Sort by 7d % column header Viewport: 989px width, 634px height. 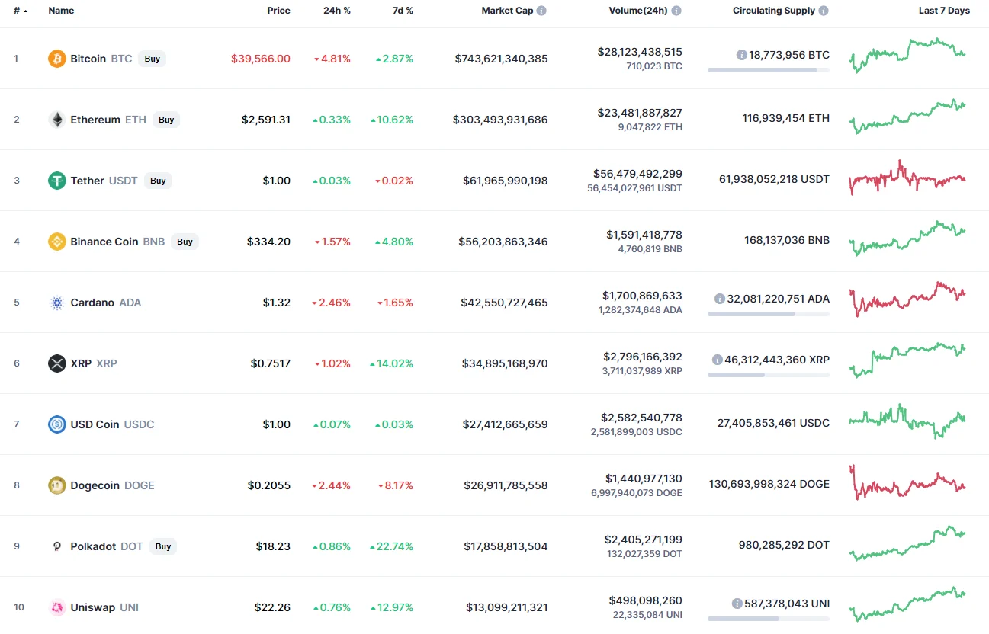402,11
